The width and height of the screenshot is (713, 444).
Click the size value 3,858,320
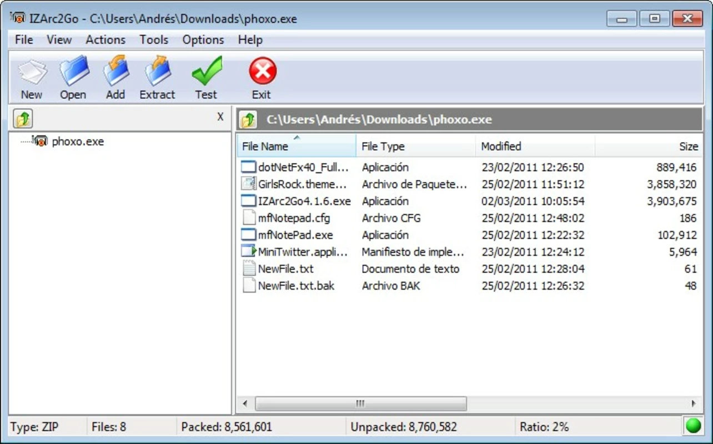click(671, 184)
